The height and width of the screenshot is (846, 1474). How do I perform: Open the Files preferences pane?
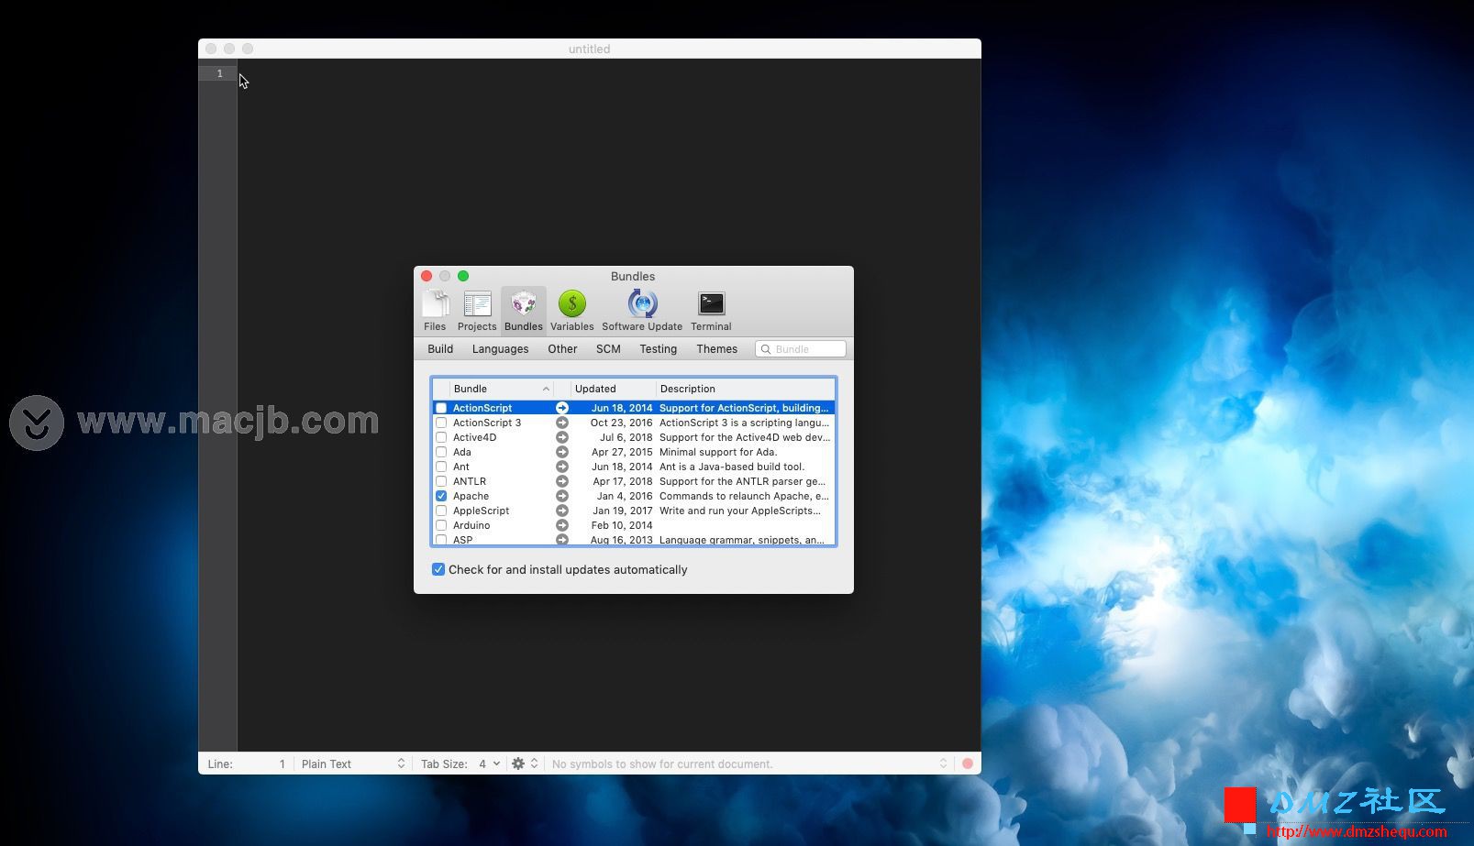click(x=435, y=311)
